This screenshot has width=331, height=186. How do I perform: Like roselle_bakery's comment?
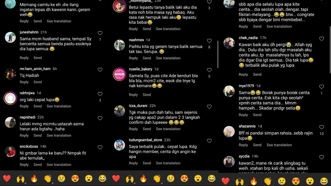click(x=209, y=70)
